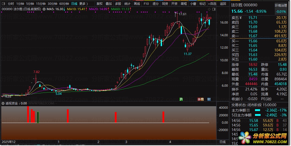Click the 画线 drawing tool
Screen dimensions: 291x146
(x=137, y=4)
